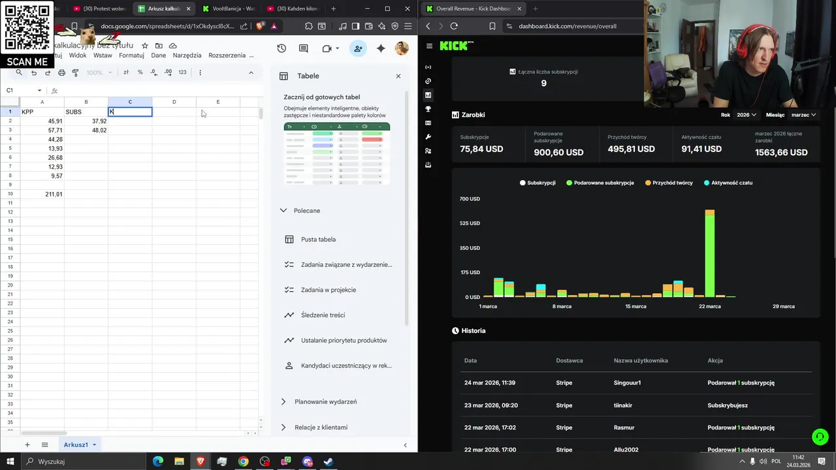Select cell B3 containing 48,02
Image resolution: width=836 pixels, height=470 pixels.
point(86,131)
